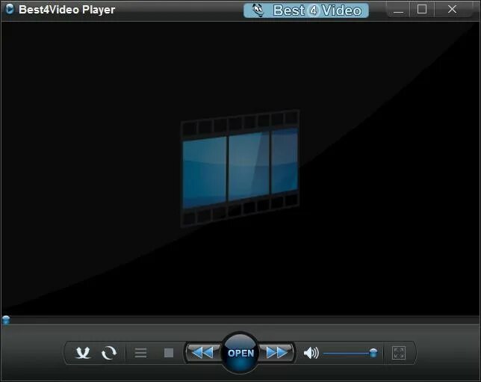481x382 pixels.
Task: Toggle repeat with the circular arrows icon
Action: (109, 353)
